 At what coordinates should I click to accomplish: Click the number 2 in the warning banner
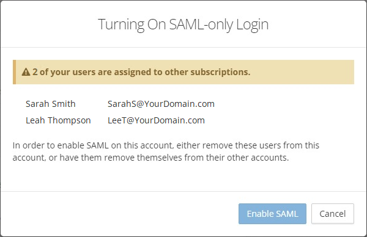point(35,72)
